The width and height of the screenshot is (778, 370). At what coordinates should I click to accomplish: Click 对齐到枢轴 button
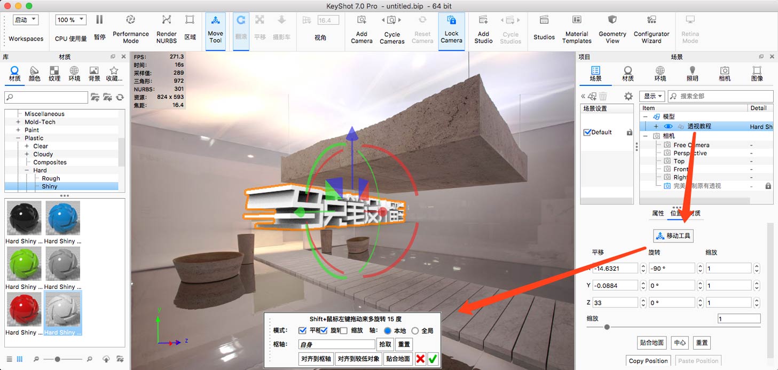click(x=316, y=359)
